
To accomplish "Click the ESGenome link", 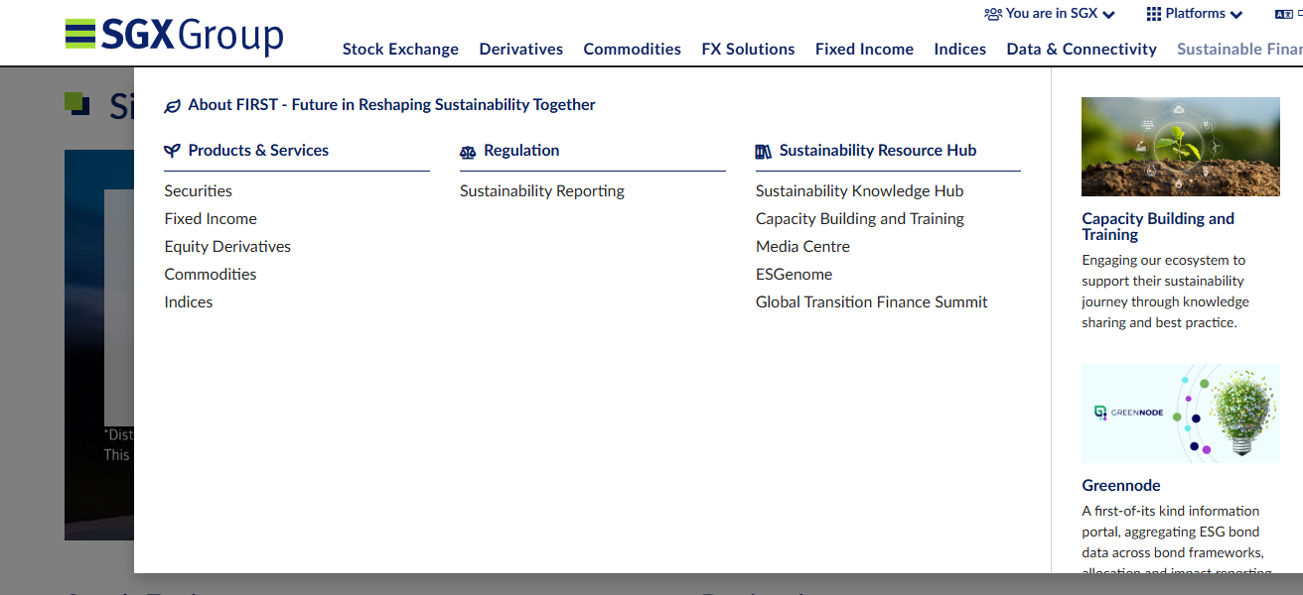I will (794, 274).
